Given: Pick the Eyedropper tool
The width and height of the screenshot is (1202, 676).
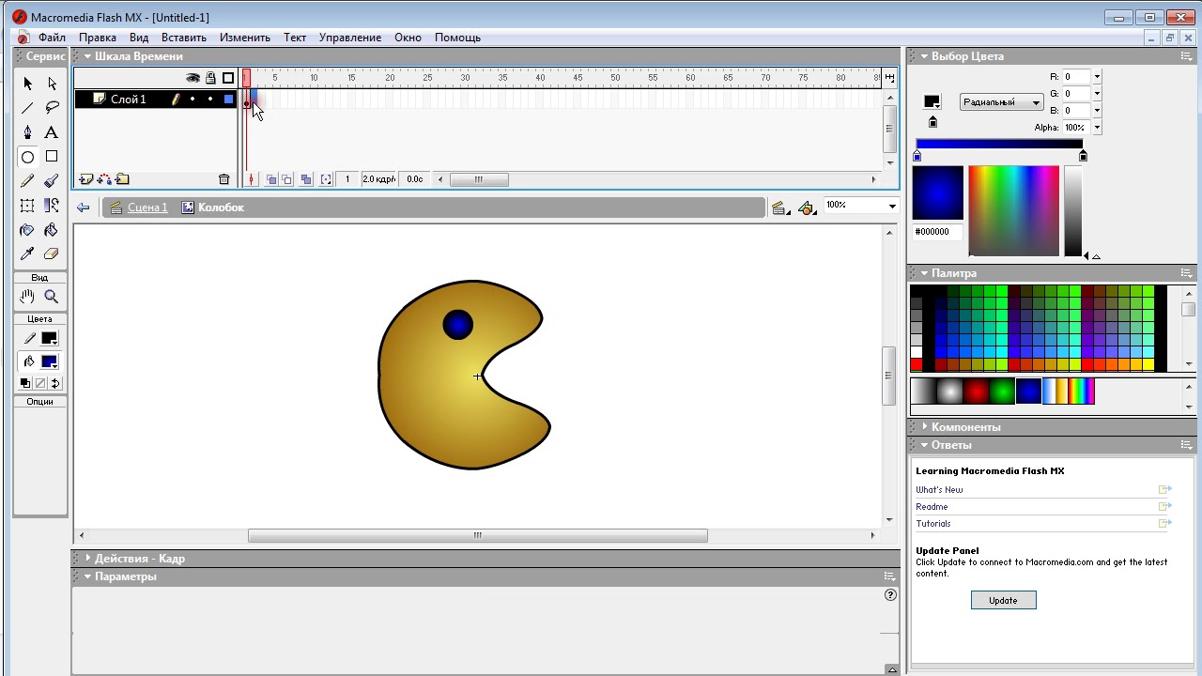Looking at the screenshot, I should coord(27,254).
